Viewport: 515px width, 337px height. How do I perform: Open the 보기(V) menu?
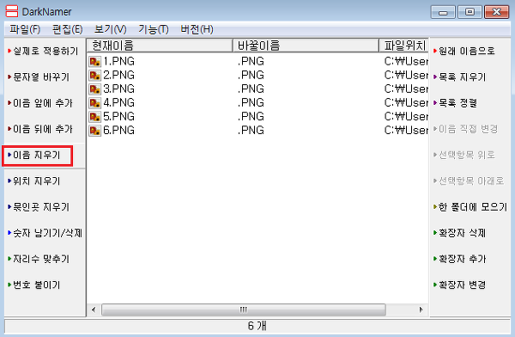111,29
